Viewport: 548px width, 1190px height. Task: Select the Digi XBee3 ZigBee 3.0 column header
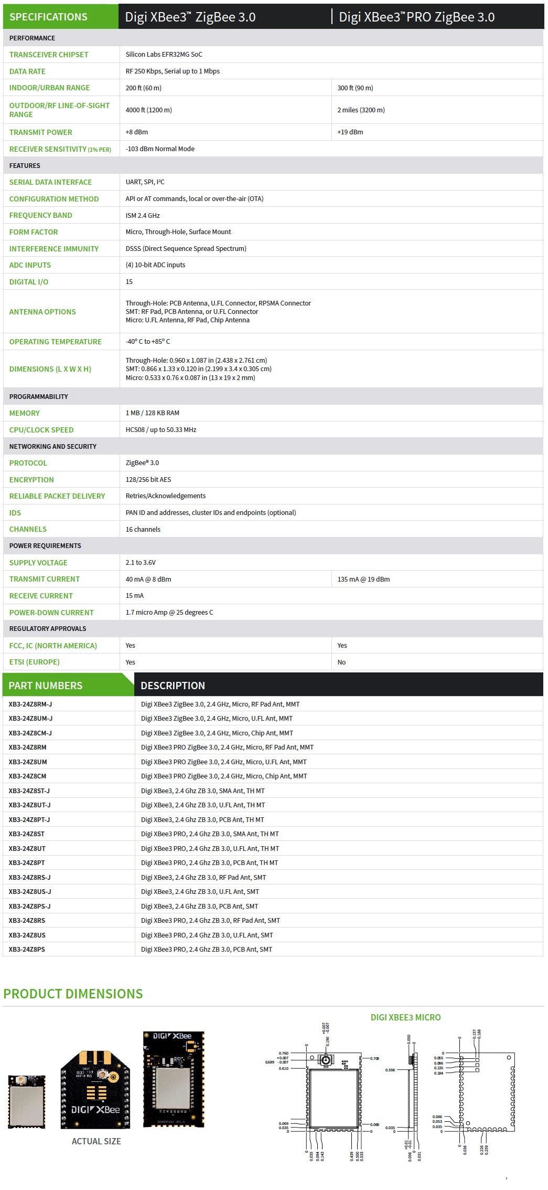tap(190, 17)
